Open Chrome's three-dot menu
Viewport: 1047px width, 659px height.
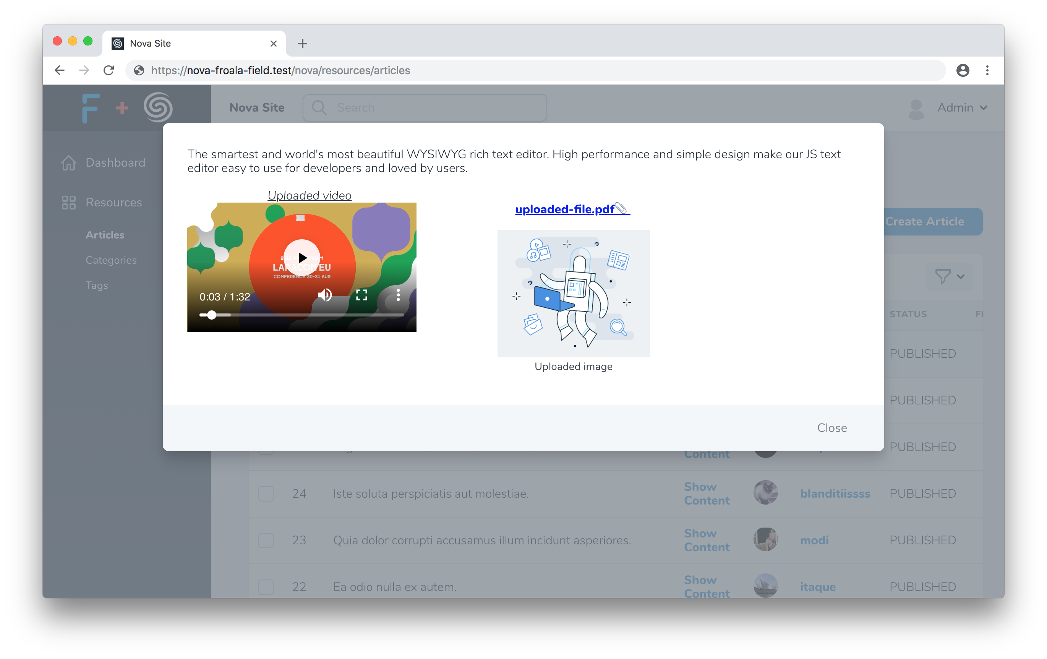[987, 70]
